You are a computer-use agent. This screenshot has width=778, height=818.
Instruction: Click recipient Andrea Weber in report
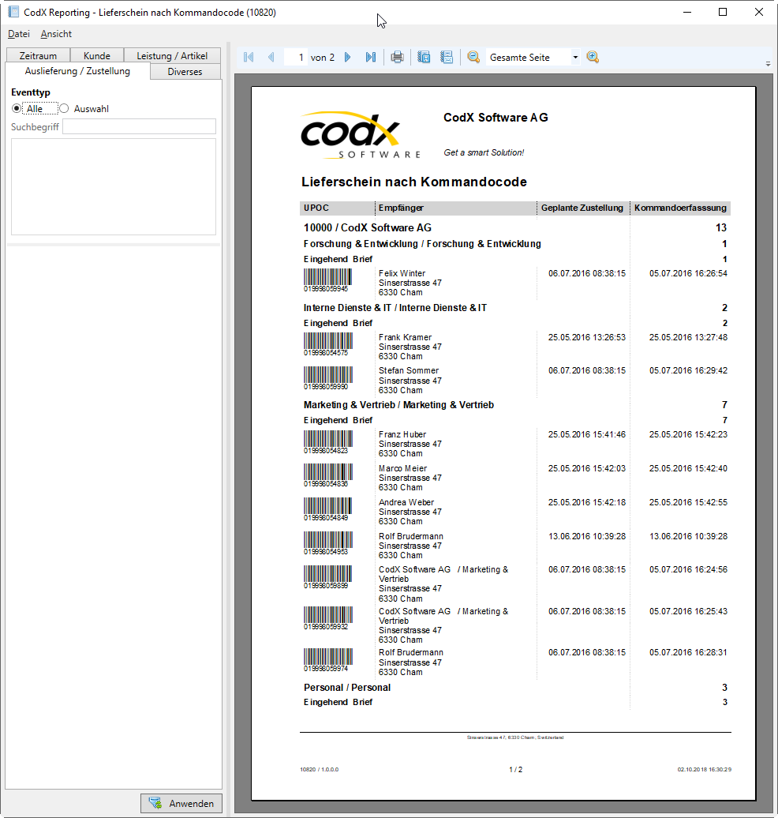click(406, 502)
